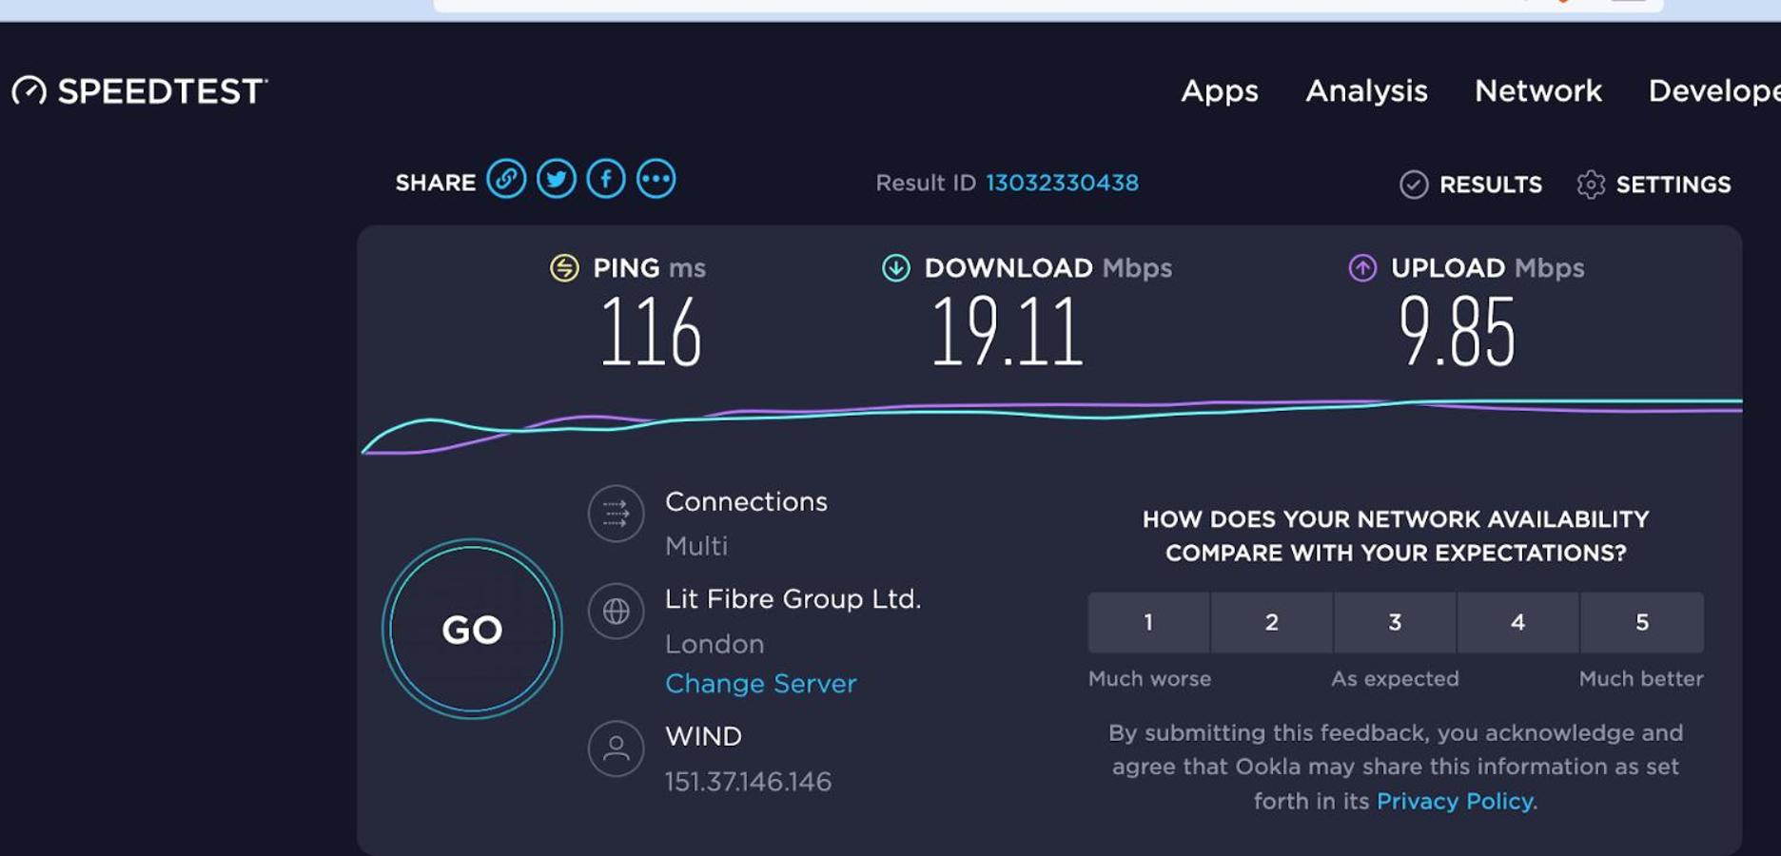Click the SPEEDTEST wordmark
Viewport: 1781px width, 856px height.
(163, 91)
